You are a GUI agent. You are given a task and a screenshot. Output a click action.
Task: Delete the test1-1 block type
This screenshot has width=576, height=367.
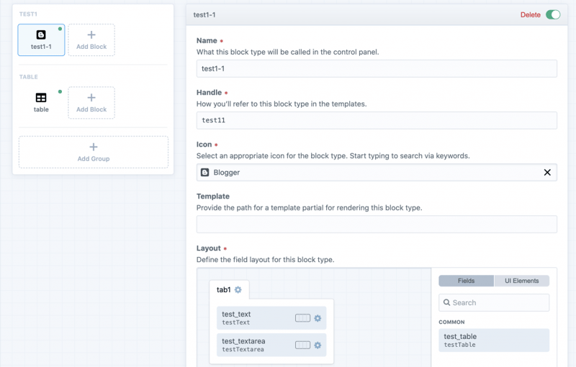530,14
